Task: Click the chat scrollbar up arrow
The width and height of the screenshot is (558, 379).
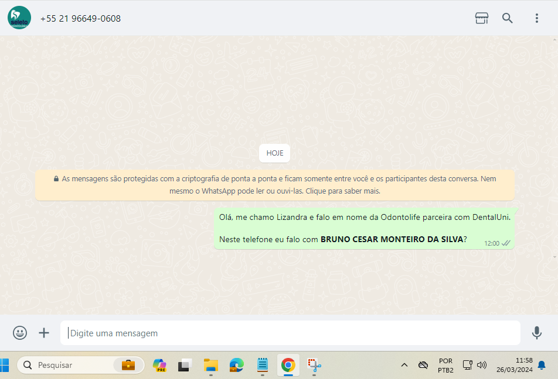Action: point(555,39)
